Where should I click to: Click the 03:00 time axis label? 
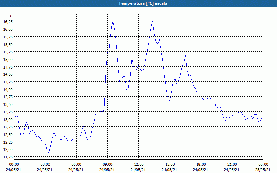coord(45,165)
